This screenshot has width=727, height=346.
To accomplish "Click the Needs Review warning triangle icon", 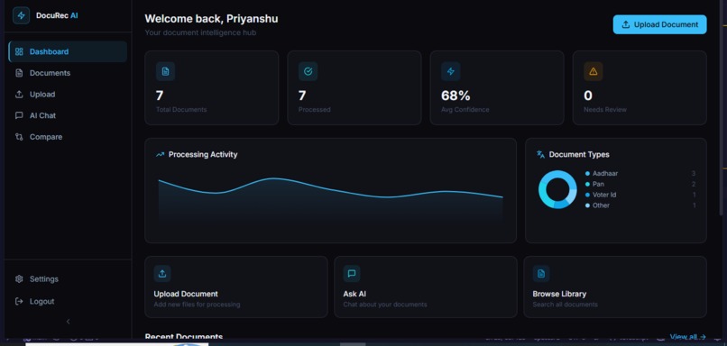I will [x=593, y=71].
